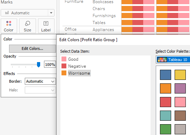Click the Furniture category header
Image resolution: width=190 pixels, height=135 pixels.
pos(74,2)
